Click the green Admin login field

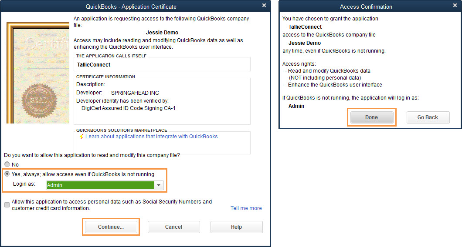(x=100, y=185)
